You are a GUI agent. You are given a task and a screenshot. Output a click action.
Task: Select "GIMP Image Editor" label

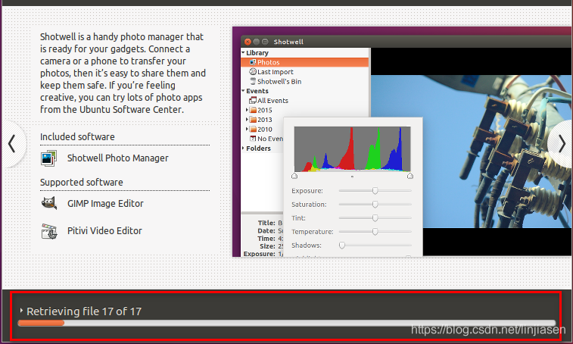point(105,204)
